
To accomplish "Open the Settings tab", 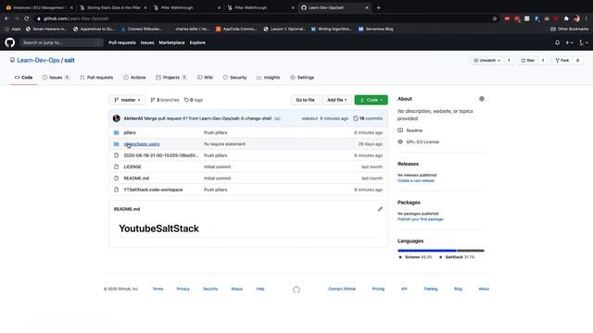I will [x=302, y=78].
